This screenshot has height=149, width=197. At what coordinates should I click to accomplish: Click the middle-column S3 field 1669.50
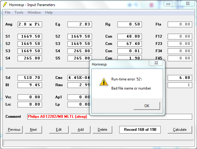[80, 44]
